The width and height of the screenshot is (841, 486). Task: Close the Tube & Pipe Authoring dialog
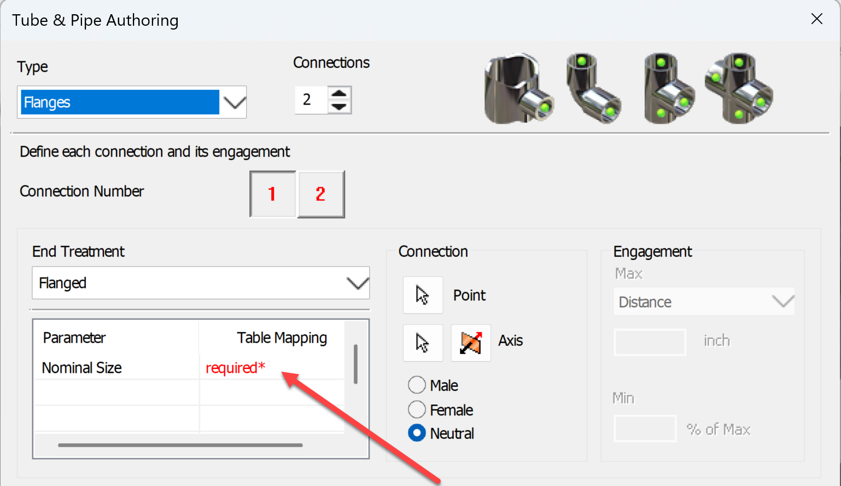pyautogui.click(x=816, y=19)
